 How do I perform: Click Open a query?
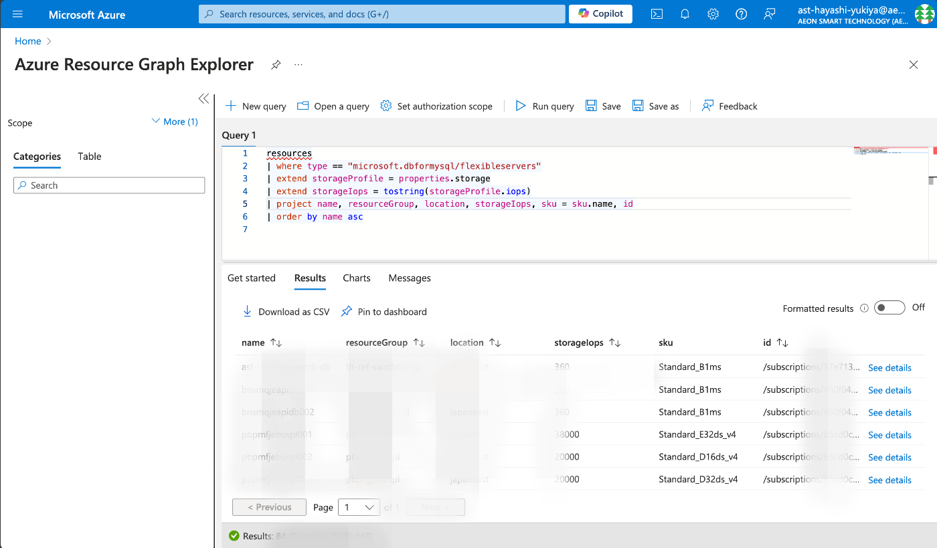tap(333, 106)
